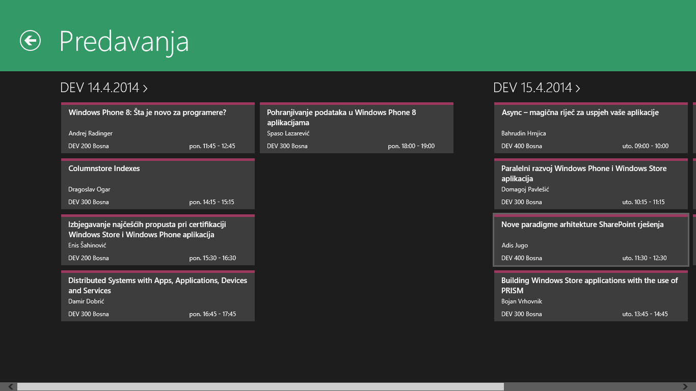This screenshot has height=391, width=696.
Task: Open the DEV 15.4.2014 group header
Action: pyautogui.click(x=537, y=88)
